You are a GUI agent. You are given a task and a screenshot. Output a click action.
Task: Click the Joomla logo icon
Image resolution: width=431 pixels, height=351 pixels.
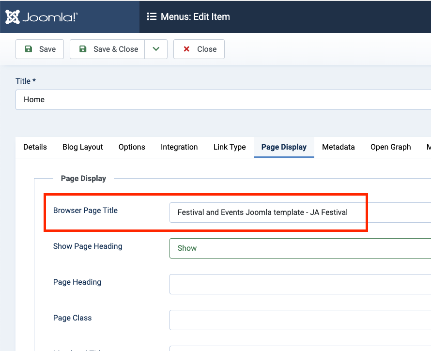pyautogui.click(x=13, y=17)
